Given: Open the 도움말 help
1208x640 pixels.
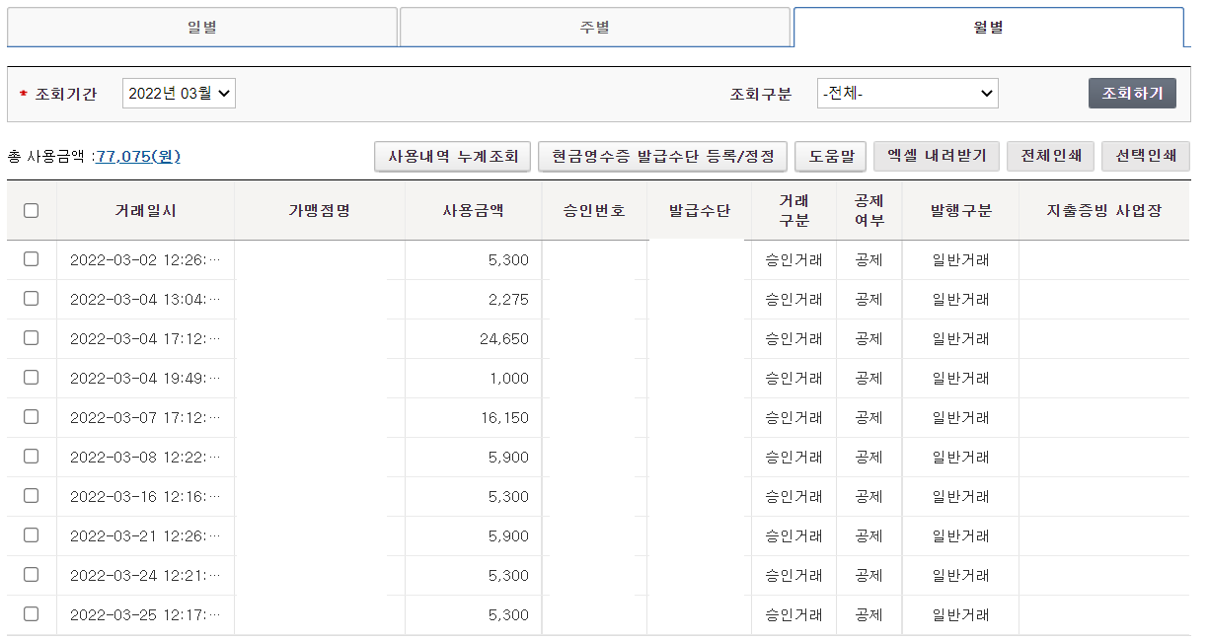Looking at the screenshot, I should pos(830,156).
